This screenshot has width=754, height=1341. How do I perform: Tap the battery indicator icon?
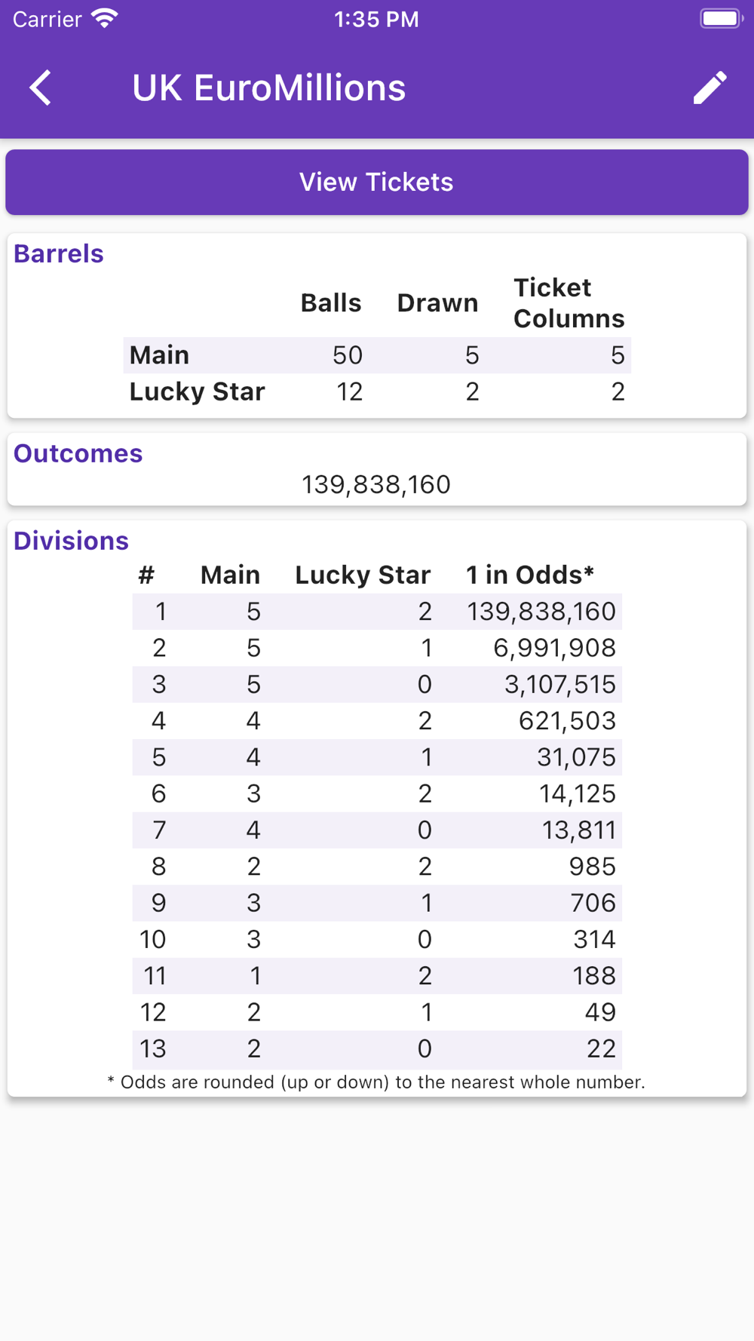(722, 19)
